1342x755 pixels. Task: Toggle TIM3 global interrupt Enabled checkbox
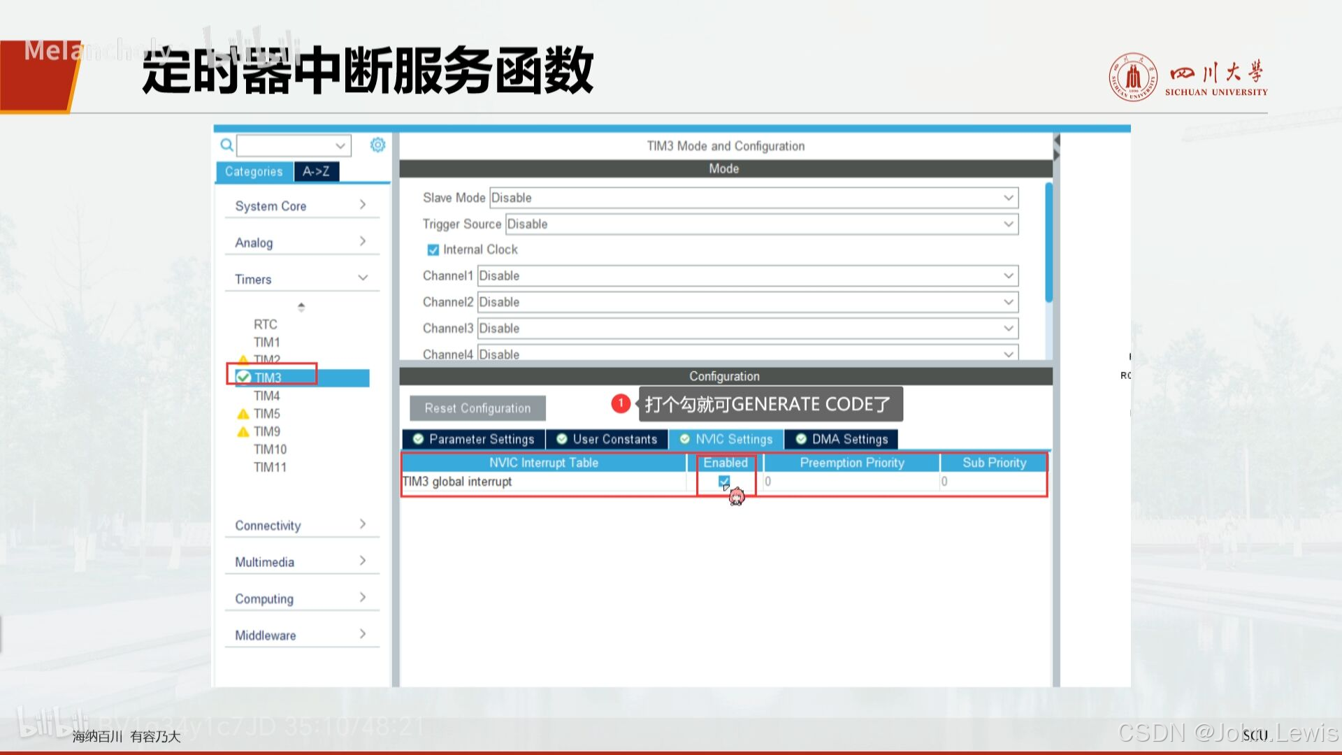pyautogui.click(x=724, y=481)
